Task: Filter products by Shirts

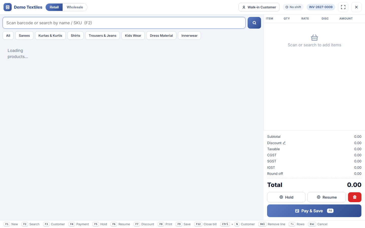Action: coord(75,35)
